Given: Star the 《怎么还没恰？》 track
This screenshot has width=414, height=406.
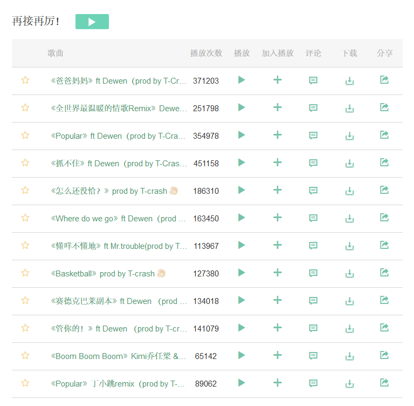Looking at the screenshot, I should click(25, 190).
